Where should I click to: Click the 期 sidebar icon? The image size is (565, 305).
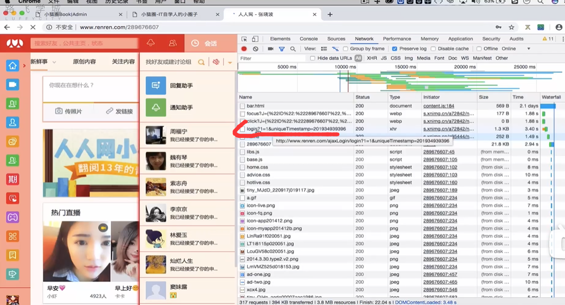tap(13, 179)
